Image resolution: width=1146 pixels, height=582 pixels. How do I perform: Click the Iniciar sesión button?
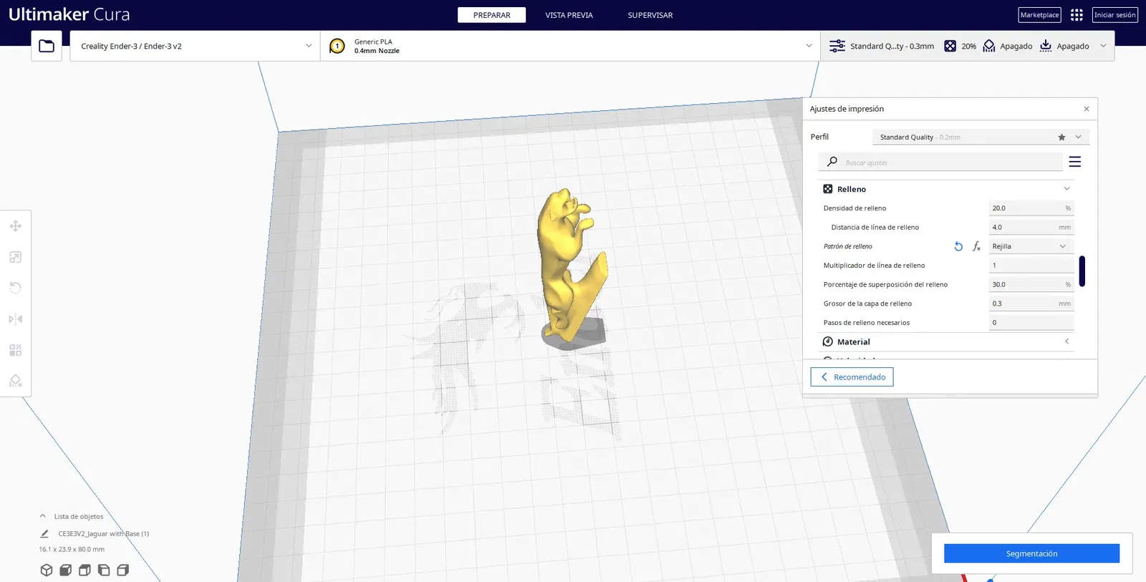[x=1114, y=15]
